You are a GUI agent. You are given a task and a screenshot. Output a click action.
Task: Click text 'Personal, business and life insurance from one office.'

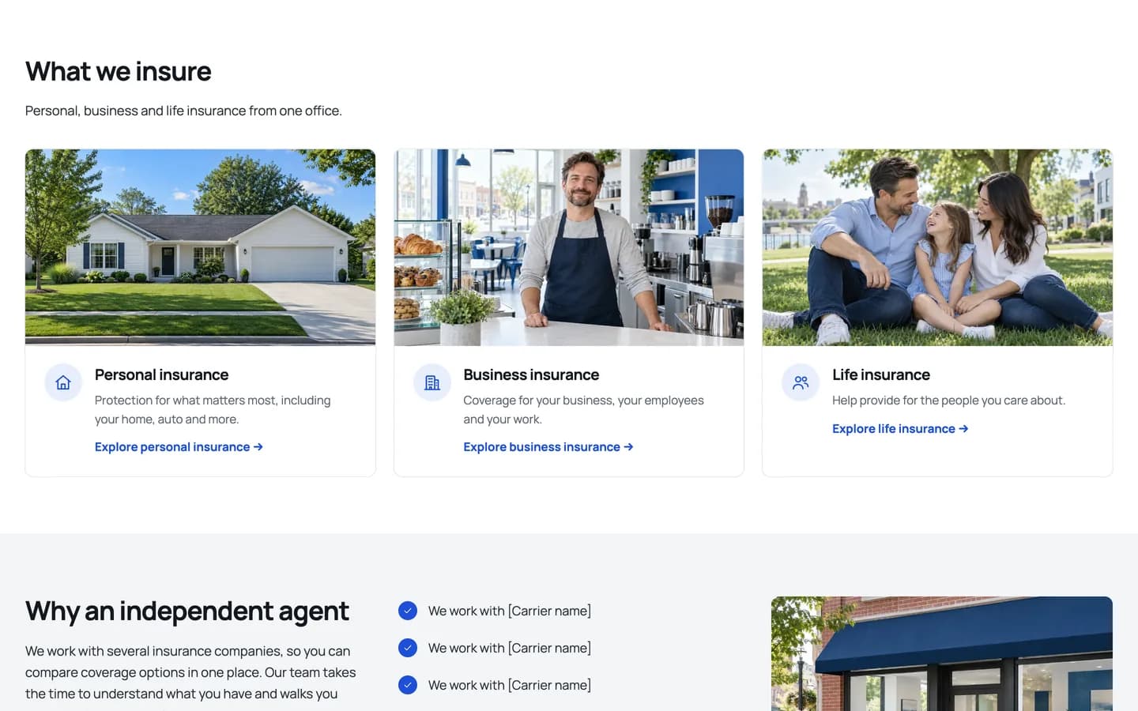(x=183, y=111)
